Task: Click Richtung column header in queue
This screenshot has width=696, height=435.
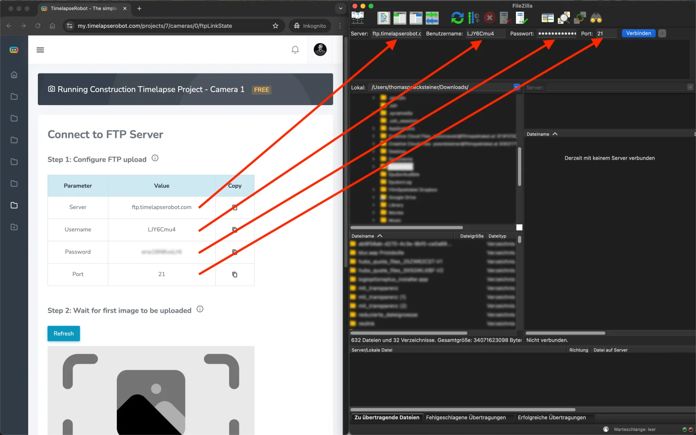Action: tap(578, 350)
